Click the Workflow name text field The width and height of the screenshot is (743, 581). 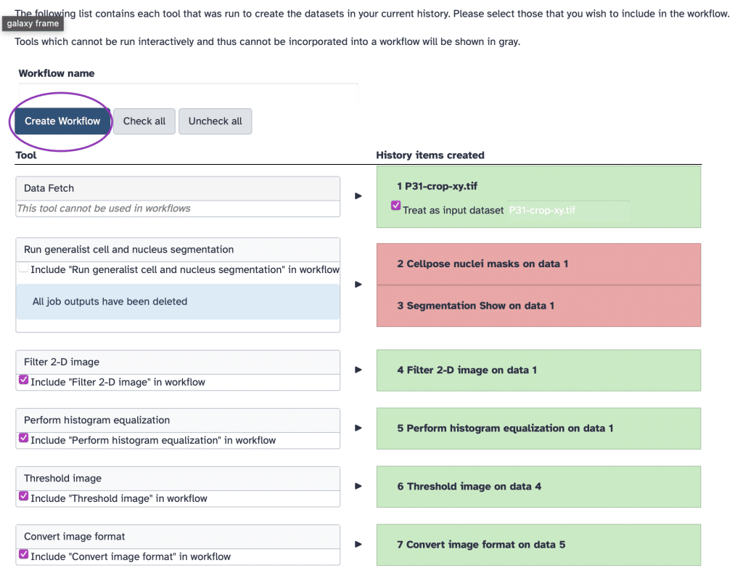click(x=188, y=92)
